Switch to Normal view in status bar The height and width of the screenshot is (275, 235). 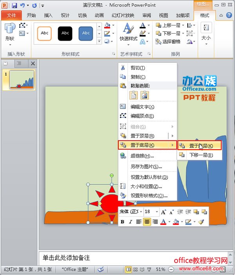coord(128,270)
